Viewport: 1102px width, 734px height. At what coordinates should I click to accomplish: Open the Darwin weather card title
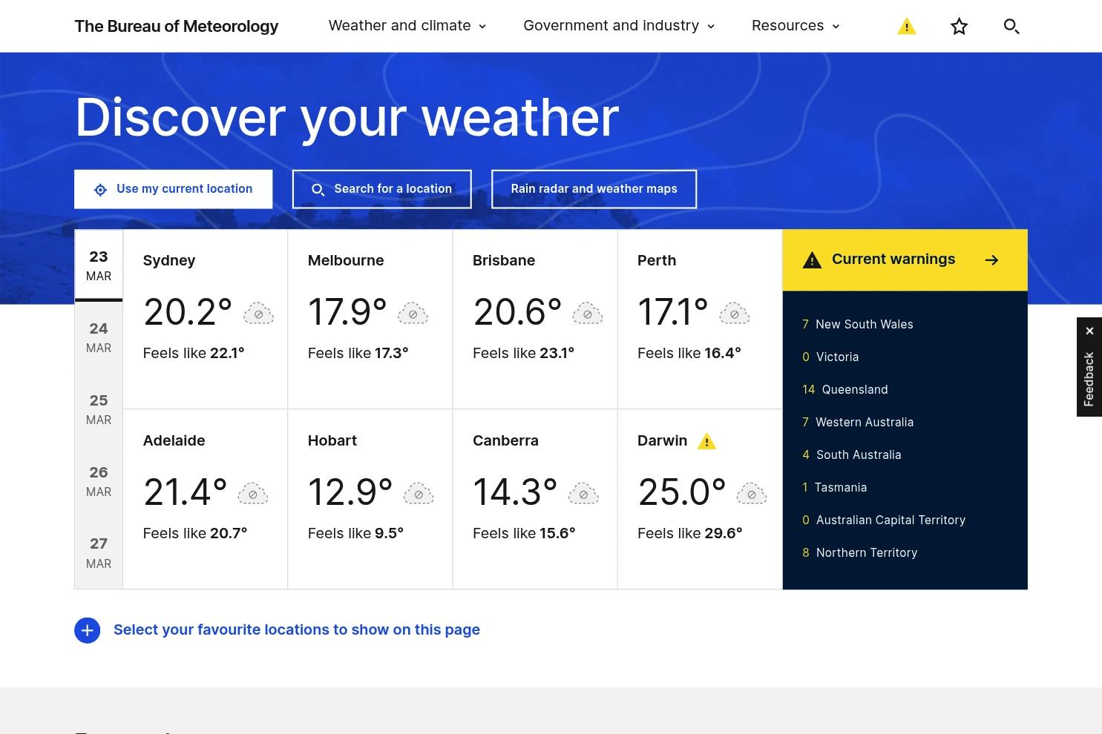click(663, 441)
